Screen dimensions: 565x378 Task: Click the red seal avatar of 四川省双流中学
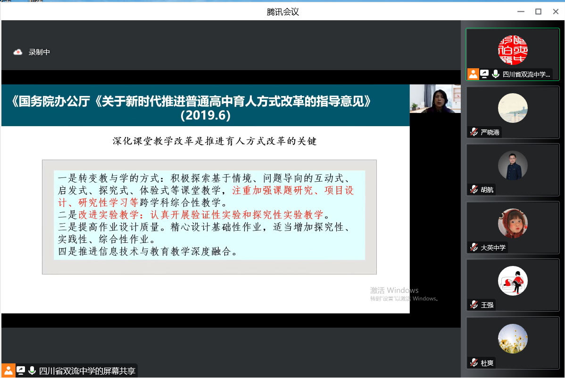coord(513,50)
